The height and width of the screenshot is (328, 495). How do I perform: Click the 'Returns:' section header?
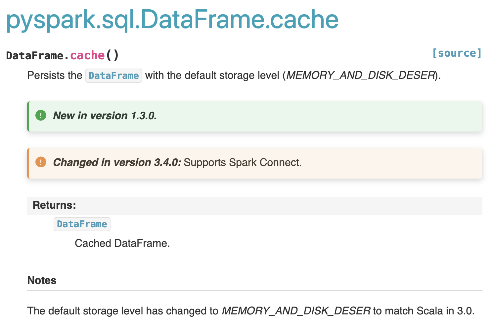pos(54,205)
